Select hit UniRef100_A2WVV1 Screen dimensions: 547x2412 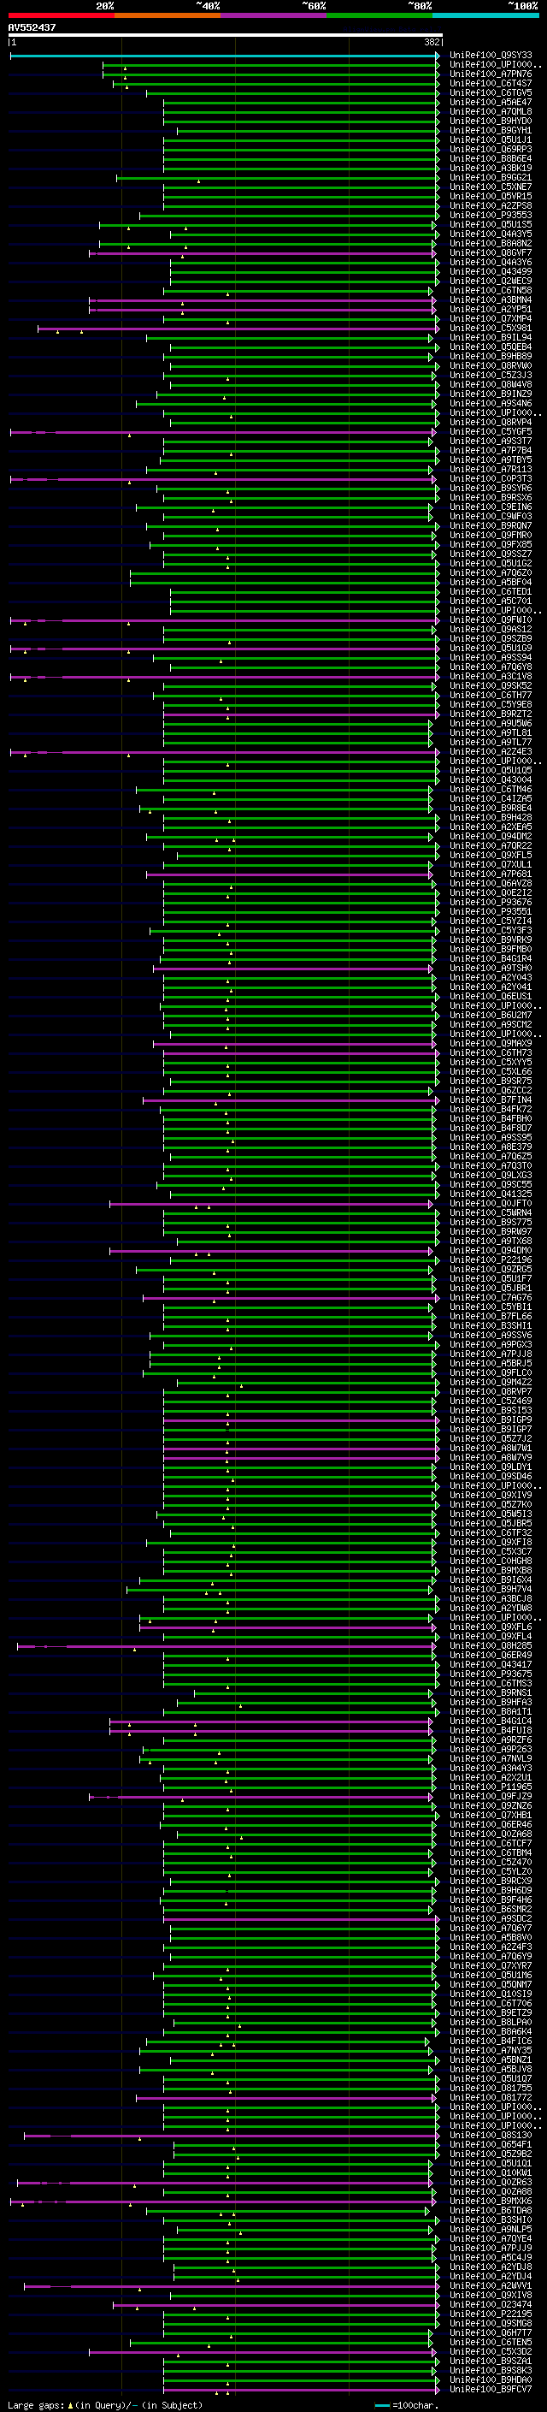491,2285
